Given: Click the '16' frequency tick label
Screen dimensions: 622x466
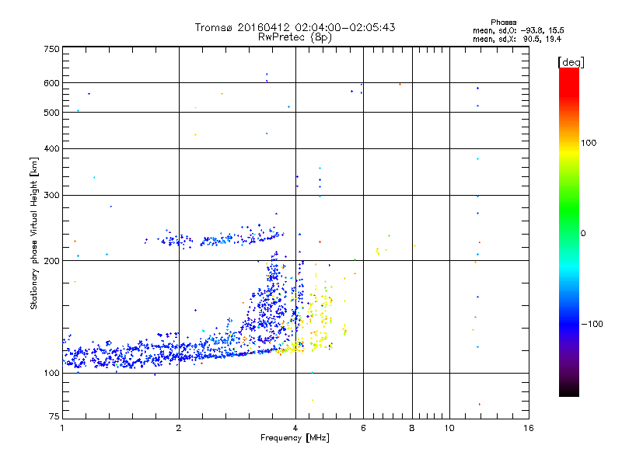Looking at the screenshot, I should [x=529, y=428].
